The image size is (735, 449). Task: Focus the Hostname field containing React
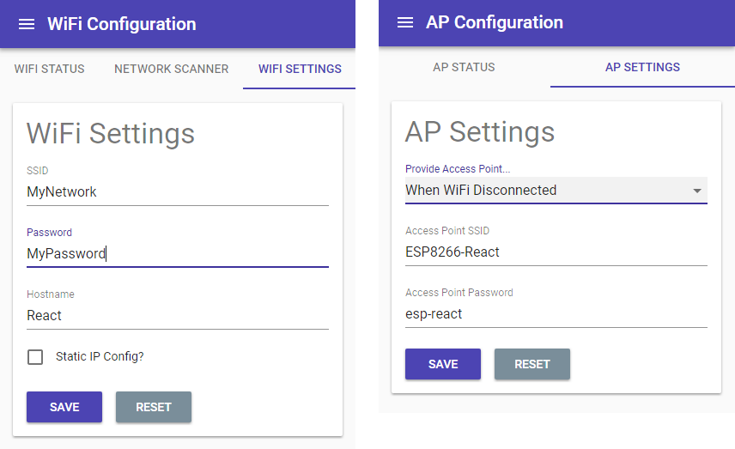click(178, 315)
